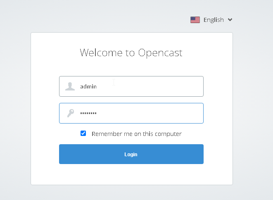Uncheck Remember me on this computer

tap(83, 133)
